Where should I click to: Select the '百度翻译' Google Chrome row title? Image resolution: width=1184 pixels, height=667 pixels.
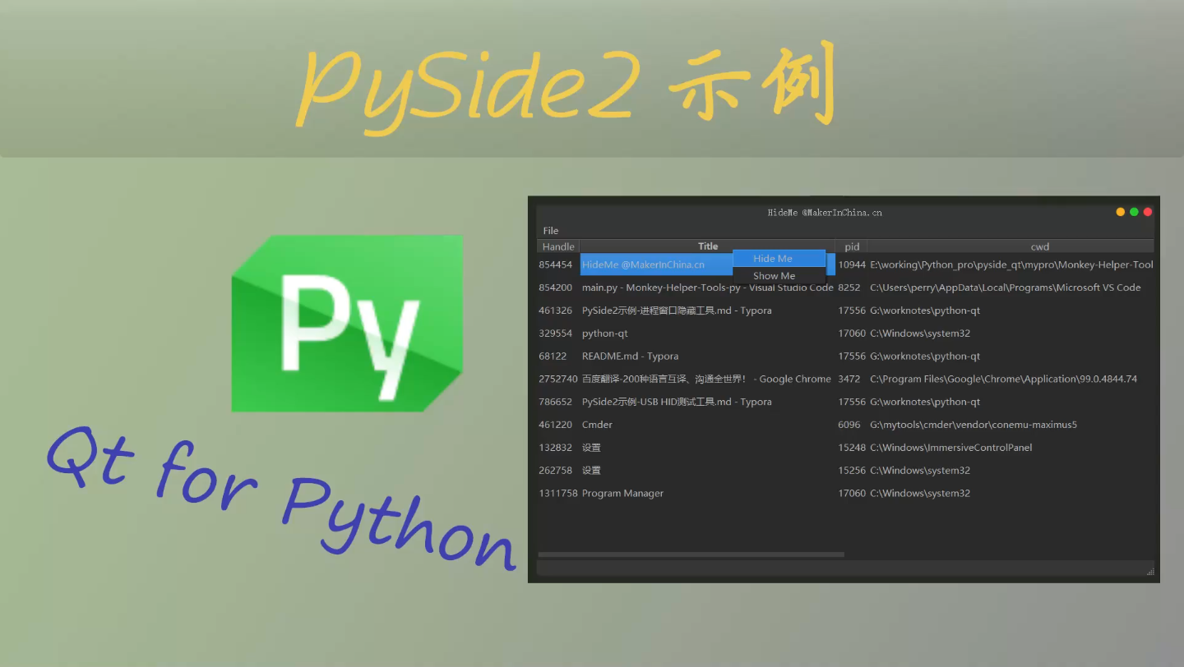(x=707, y=379)
